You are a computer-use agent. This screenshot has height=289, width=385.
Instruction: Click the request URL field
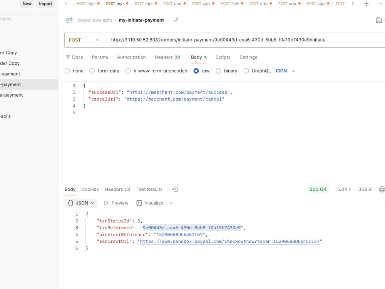click(x=246, y=40)
